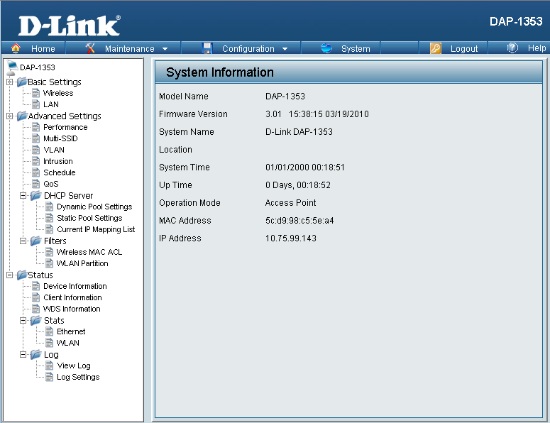Collapse the Filters tree node

pyautogui.click(x=23, y=241)
